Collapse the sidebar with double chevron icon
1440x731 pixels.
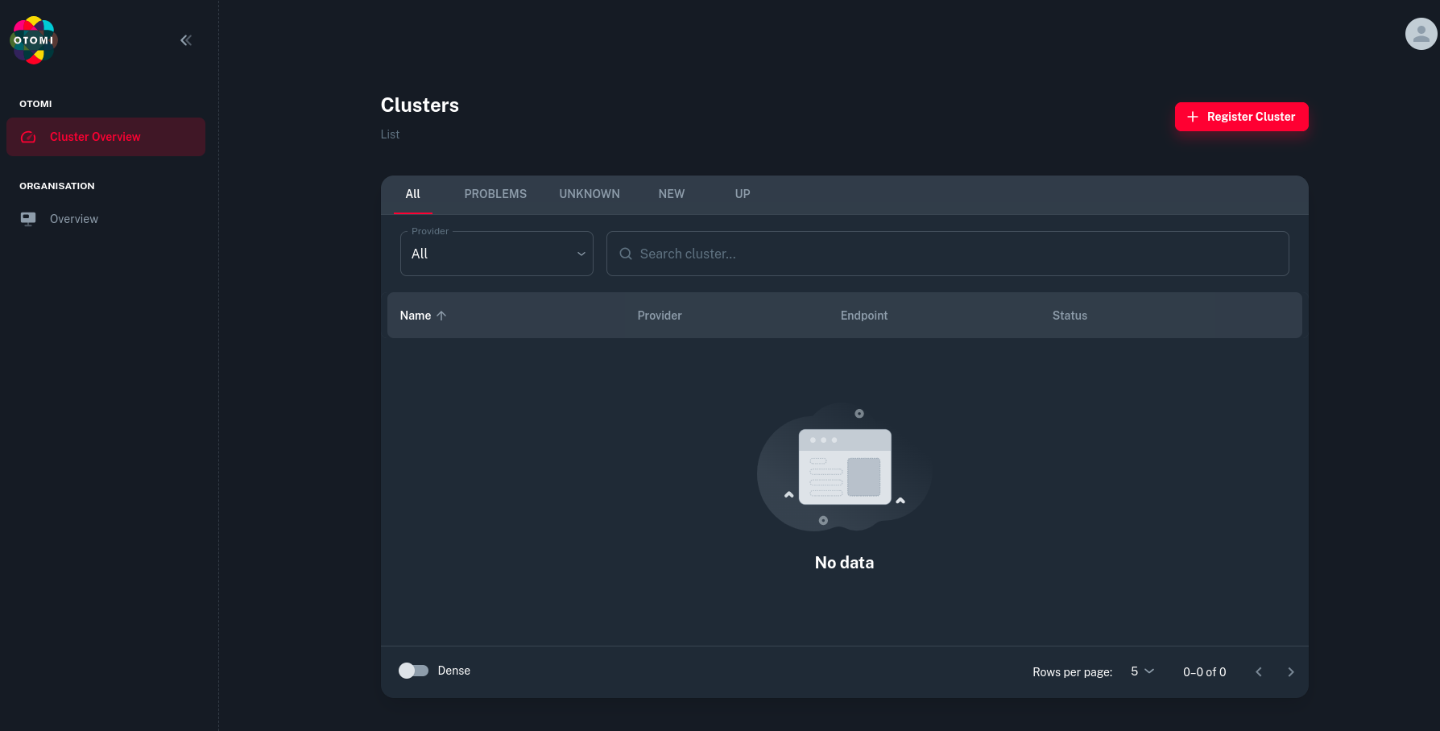click(x=186, y=40)
